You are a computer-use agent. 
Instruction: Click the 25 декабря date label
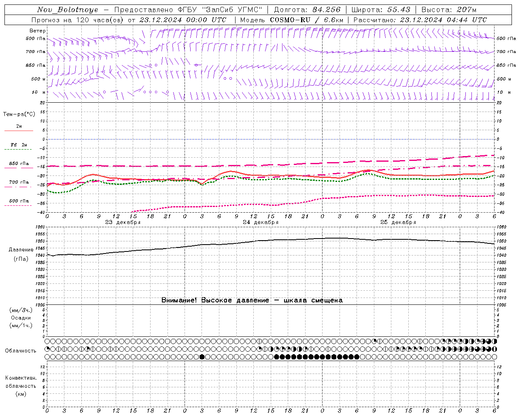(x=398, y=222)
